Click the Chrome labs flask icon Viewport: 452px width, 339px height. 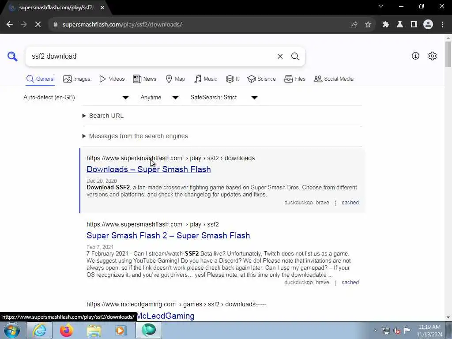[x=400, y=25]
